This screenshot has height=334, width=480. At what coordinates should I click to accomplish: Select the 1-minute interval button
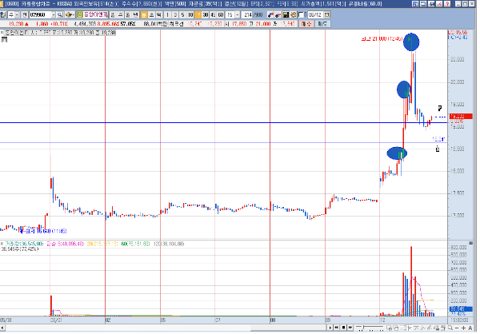coord(167,14)
